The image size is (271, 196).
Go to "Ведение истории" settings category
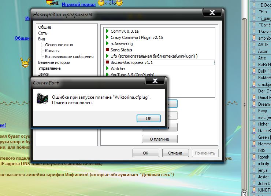(x=54, y=62)
